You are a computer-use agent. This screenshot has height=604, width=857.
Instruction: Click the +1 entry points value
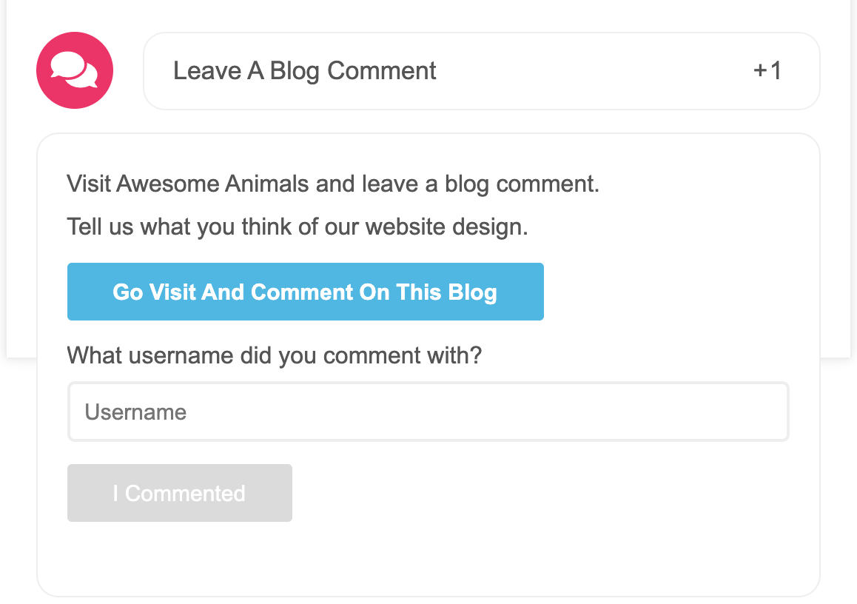[767, 71]
